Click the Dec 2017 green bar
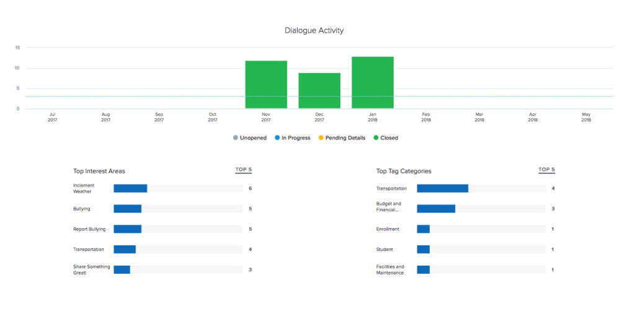This screenshot has width=635, height=316. 319,91
